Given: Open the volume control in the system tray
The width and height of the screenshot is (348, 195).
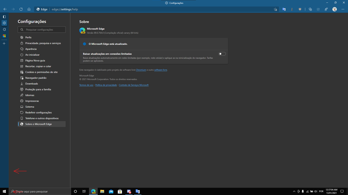Looking at the screenshot, I should (316, 192).
